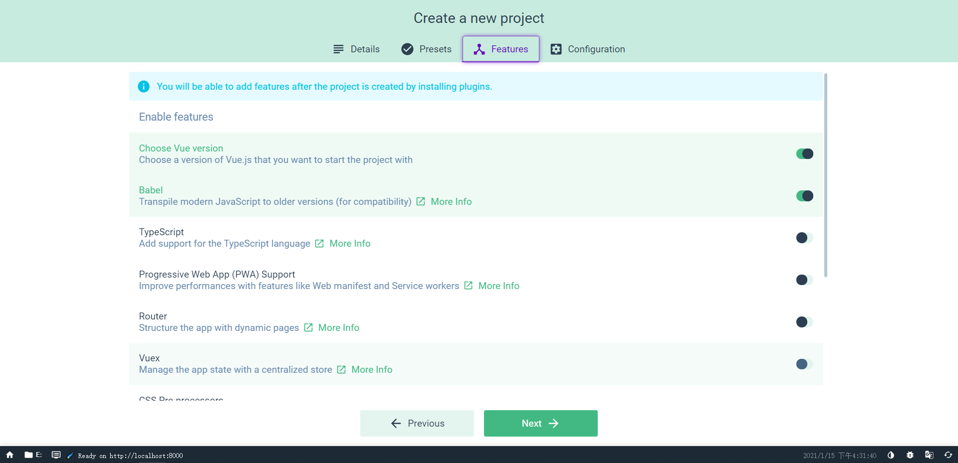The image size is (958, 463).
Task: Click external link icon beside TypeScript description
Action: click(319, 243)
